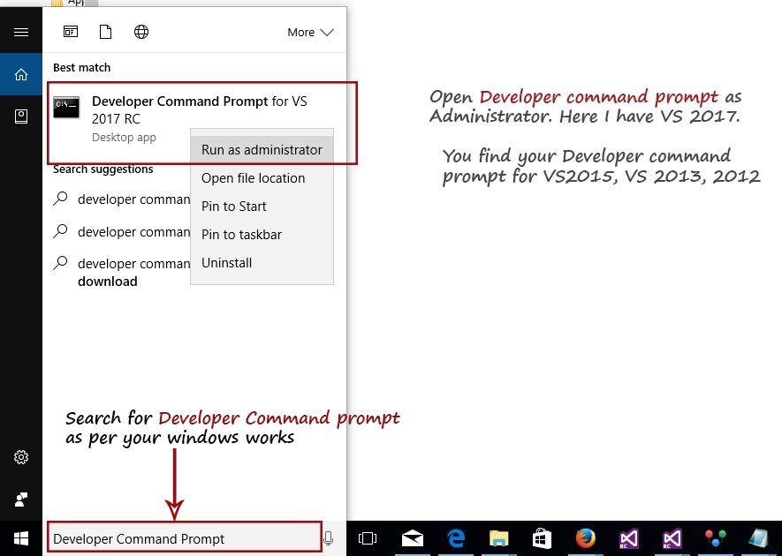
Task: Filter search results by Web globe icon
Action: pos(141,32)
